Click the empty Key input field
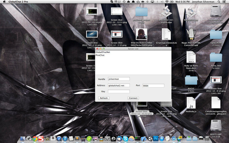Image resolution: width=229 pixels, height=143 pixels. tap(119, 92)
